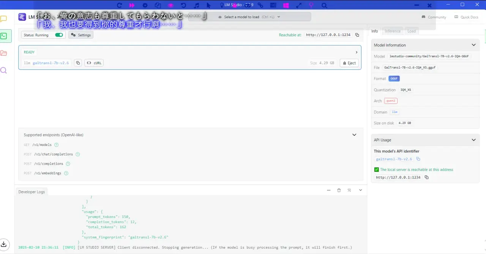Collapse the API Usage section
The image size is (486, 254).
(473, 140)
